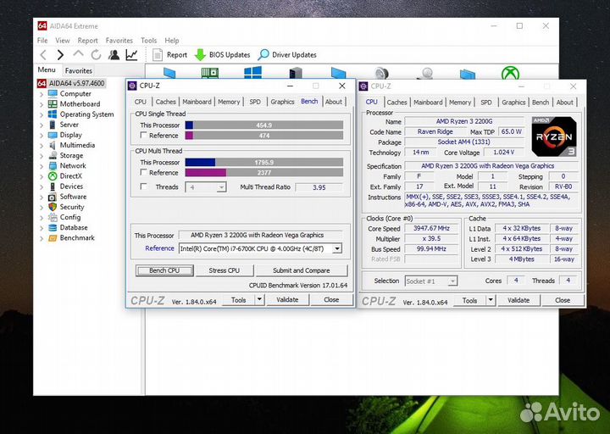
Task: Click the Report page icon in toolbar
Action: 158,55
